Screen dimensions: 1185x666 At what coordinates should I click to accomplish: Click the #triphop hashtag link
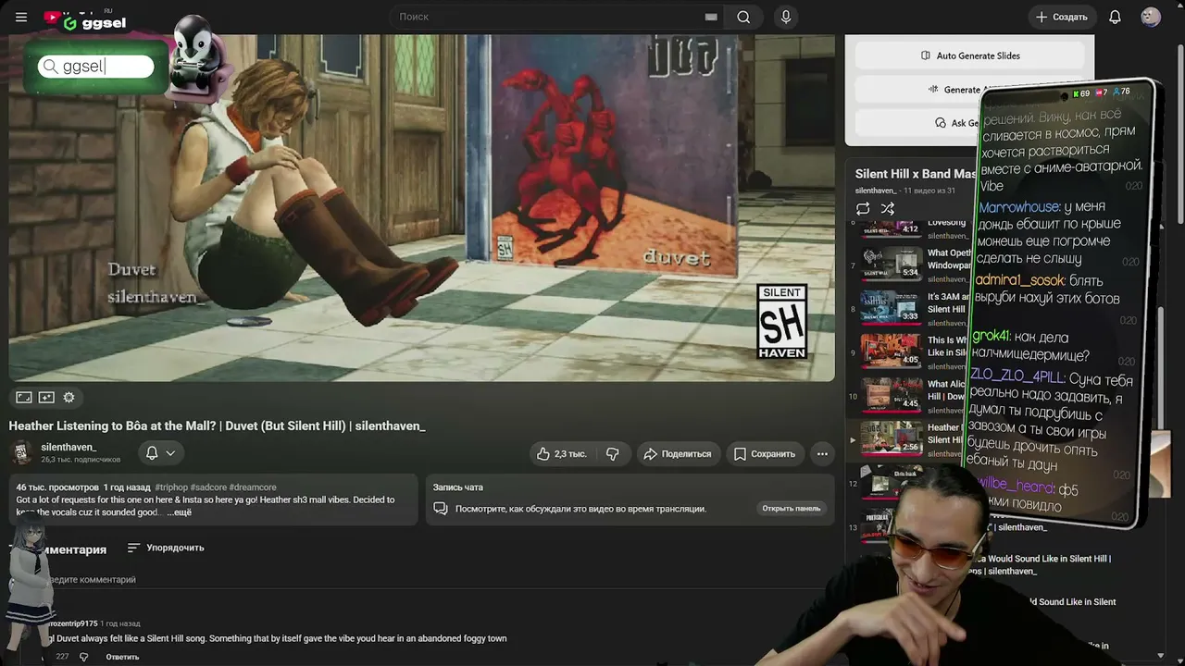171,487
